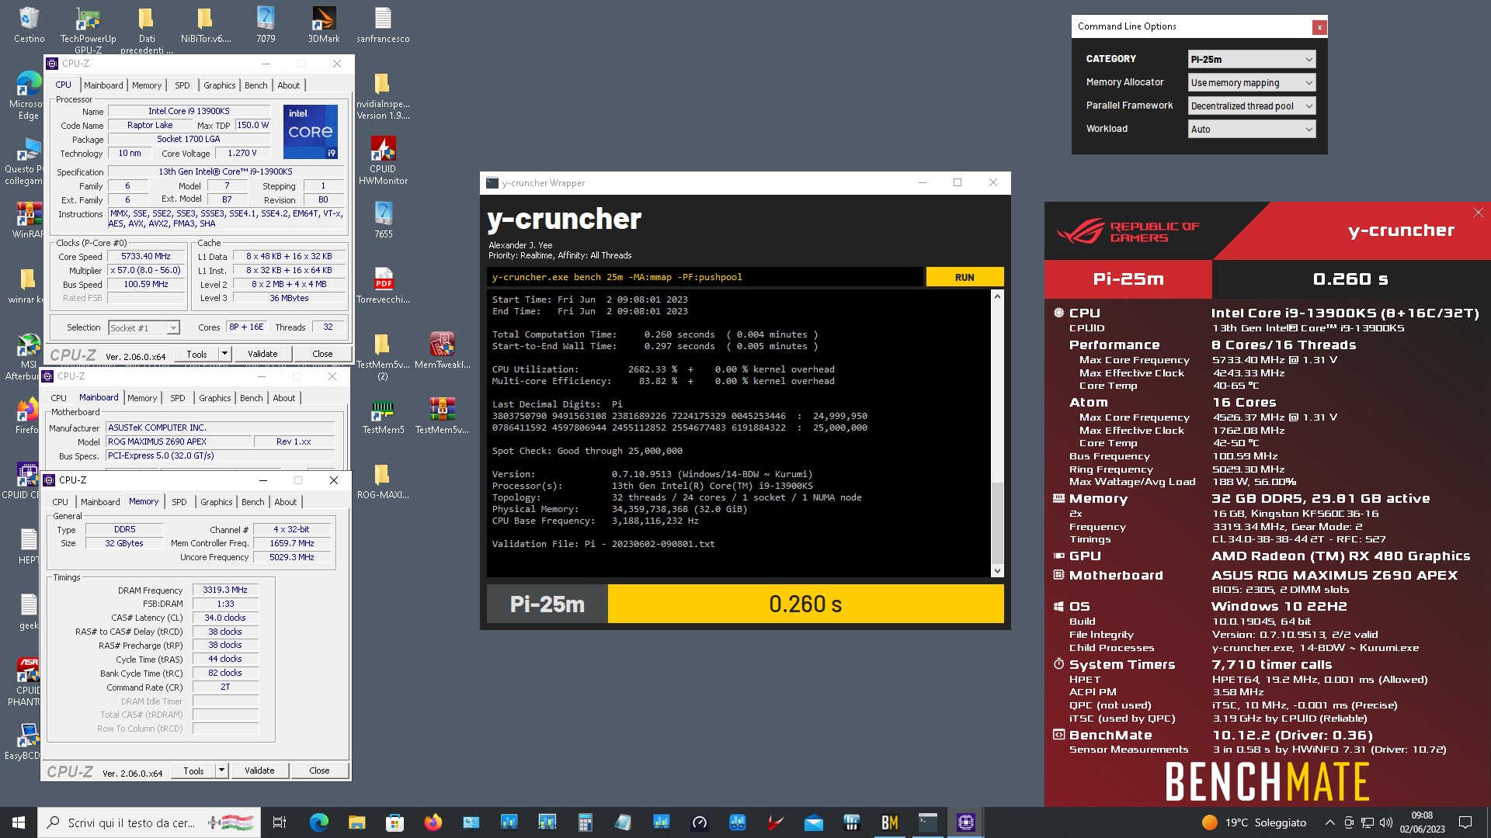The height and width of the screenshot is (838, 1491).
Task: Show hidden system tray icons
Action: tap(1329, 822)
